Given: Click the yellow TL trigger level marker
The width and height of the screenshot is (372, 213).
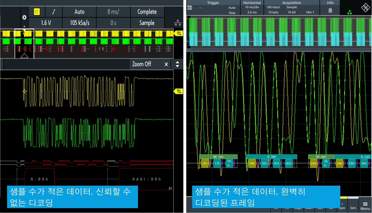Looking at the screenshot, I should 179,33.
